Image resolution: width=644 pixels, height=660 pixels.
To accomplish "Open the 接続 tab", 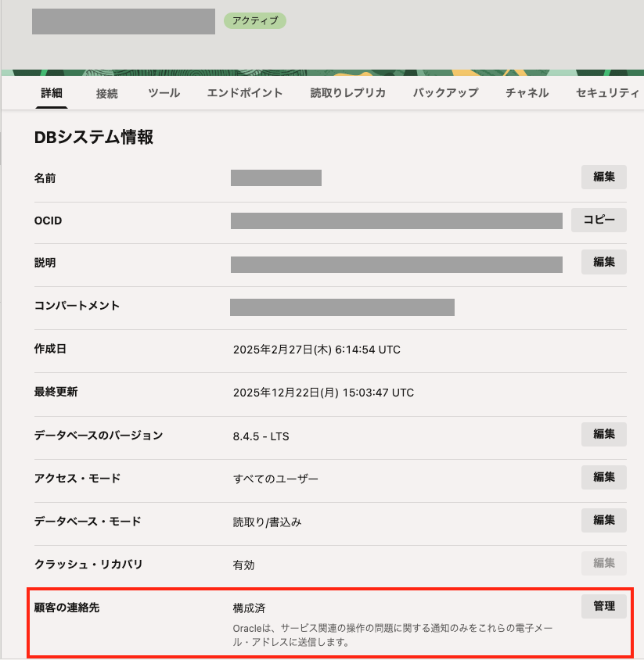I will point(107,93).
